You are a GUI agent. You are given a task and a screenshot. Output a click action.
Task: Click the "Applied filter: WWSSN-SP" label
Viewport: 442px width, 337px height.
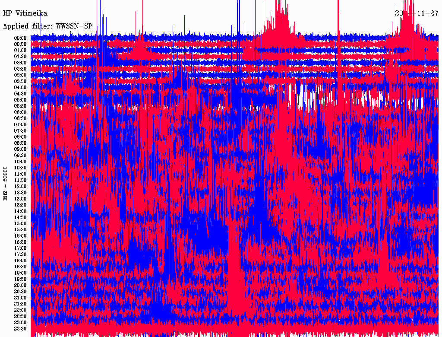47,26
